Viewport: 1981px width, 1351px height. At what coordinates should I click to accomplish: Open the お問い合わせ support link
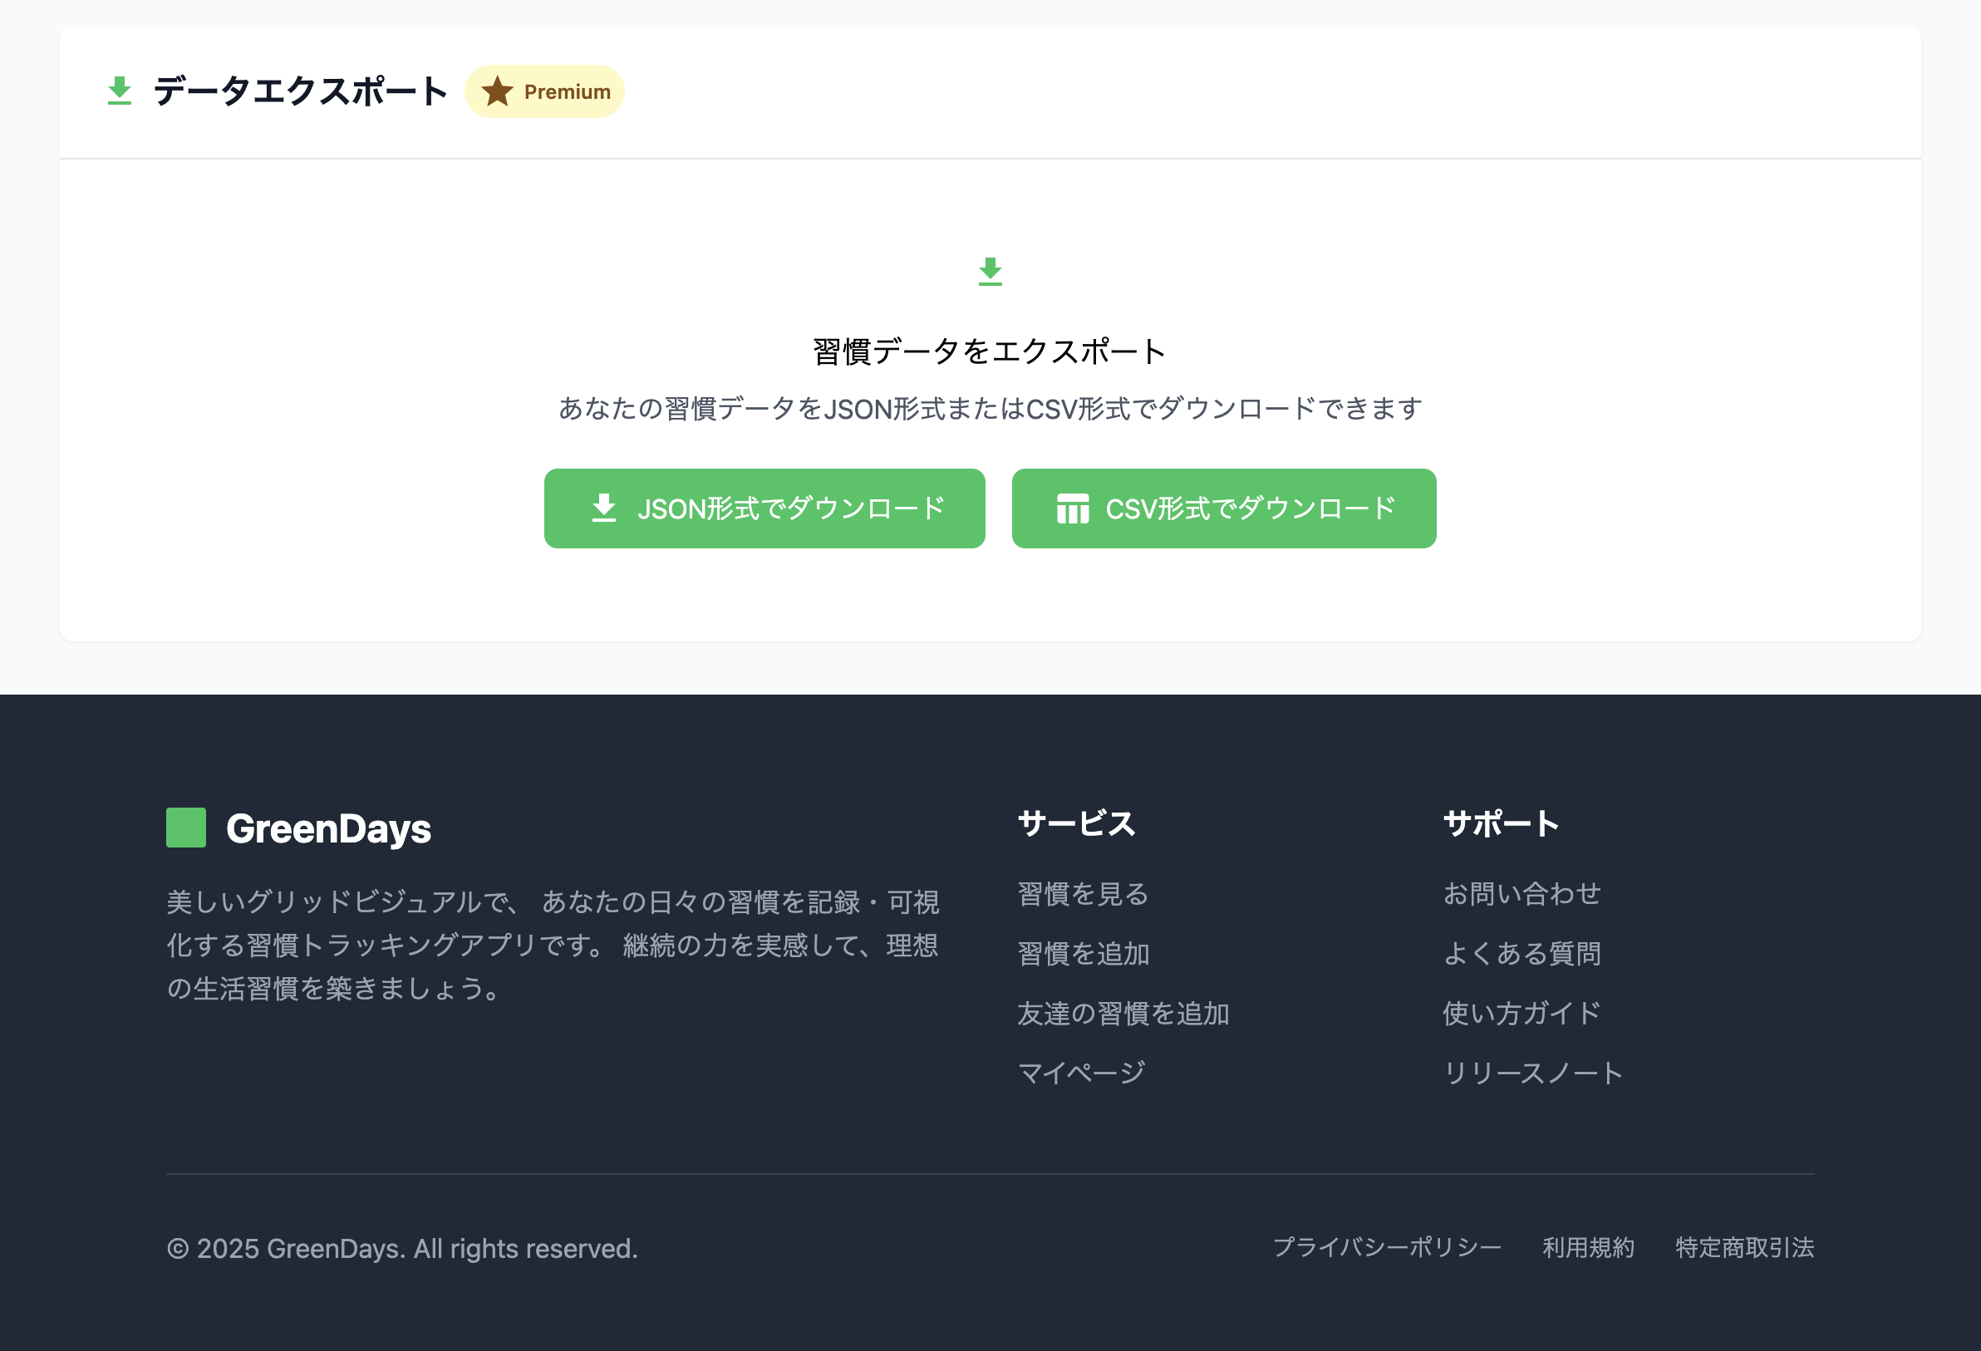point(1521,893)
